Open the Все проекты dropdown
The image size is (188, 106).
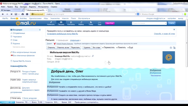pos(84,19)
